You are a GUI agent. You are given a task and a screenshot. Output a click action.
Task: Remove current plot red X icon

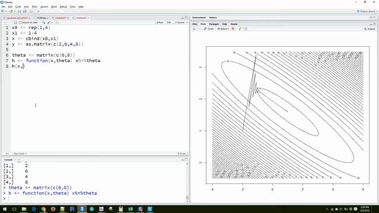pos(233,29)
